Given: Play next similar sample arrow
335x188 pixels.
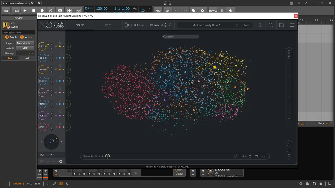Looking at the screenshot, I should (x=103, y=156).
